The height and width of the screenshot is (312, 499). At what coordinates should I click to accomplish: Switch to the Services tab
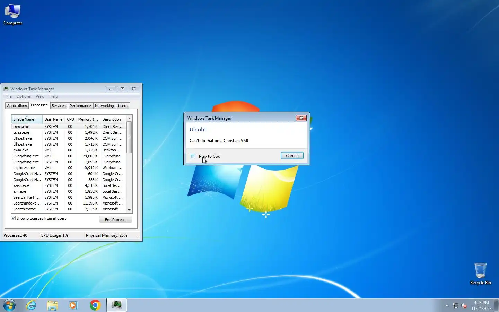coord(59,106)
